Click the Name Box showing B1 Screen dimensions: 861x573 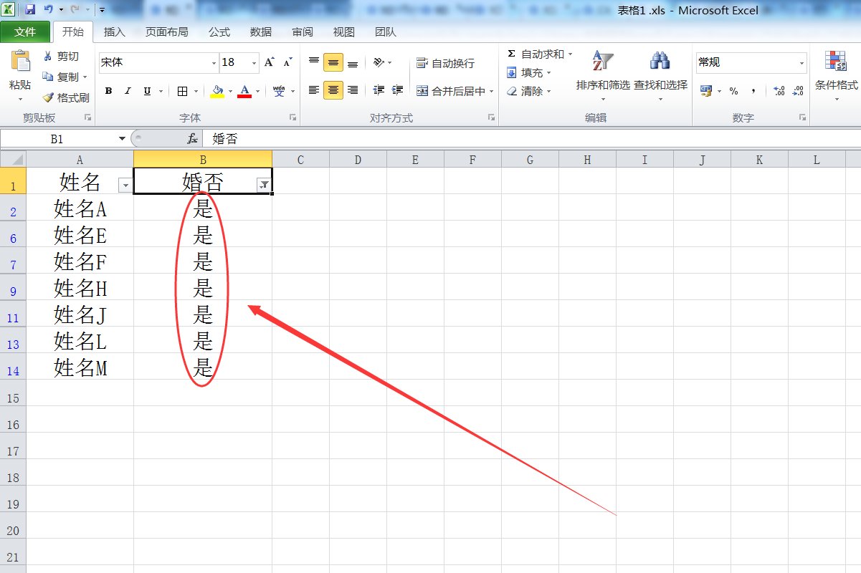tap(57, 138)
